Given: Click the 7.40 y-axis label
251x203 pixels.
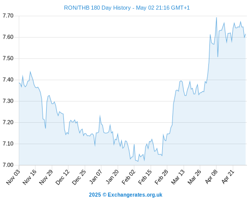Looking at the screenshot, I should (8, 80).
